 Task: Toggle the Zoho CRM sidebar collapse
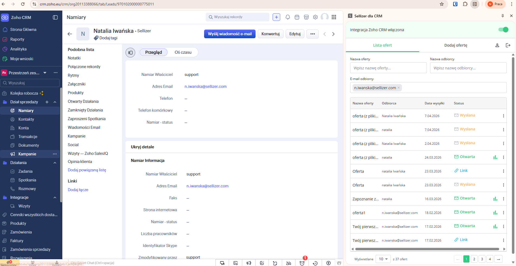[x=55, y=17]
